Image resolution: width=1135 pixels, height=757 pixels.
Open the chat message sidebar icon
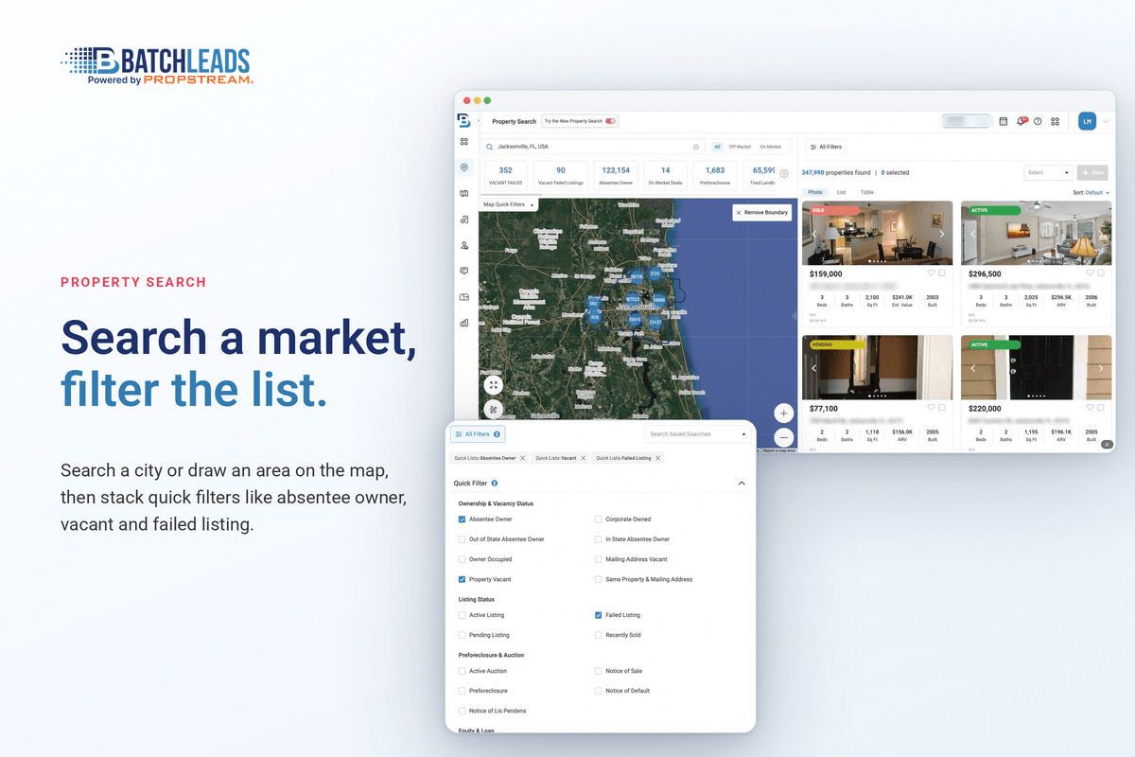(464, 271)
